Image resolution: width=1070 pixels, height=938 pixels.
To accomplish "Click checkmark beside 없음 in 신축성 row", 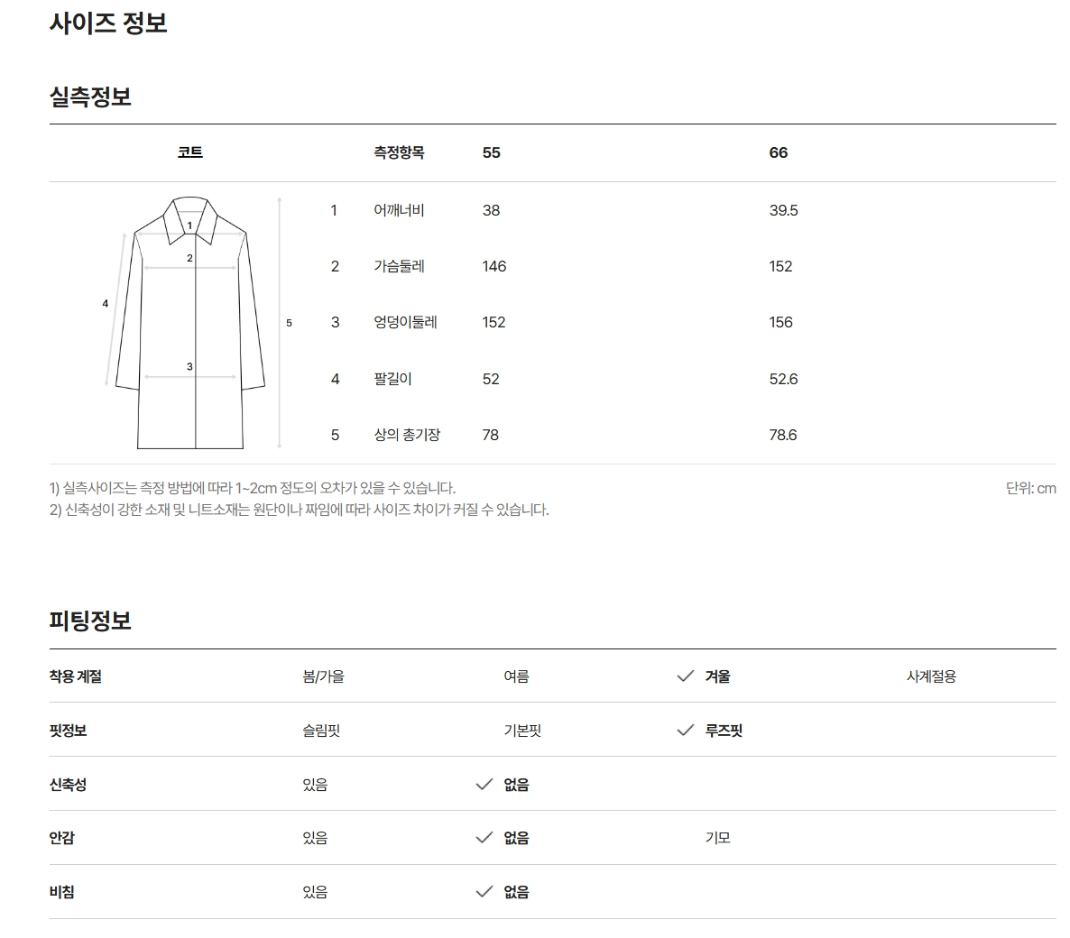I will click(484, 785).
